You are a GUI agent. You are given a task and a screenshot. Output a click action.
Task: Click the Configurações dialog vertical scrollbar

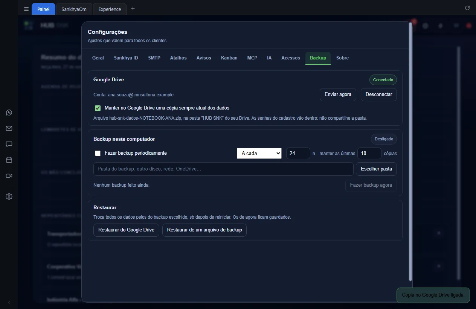click(410, 151)
